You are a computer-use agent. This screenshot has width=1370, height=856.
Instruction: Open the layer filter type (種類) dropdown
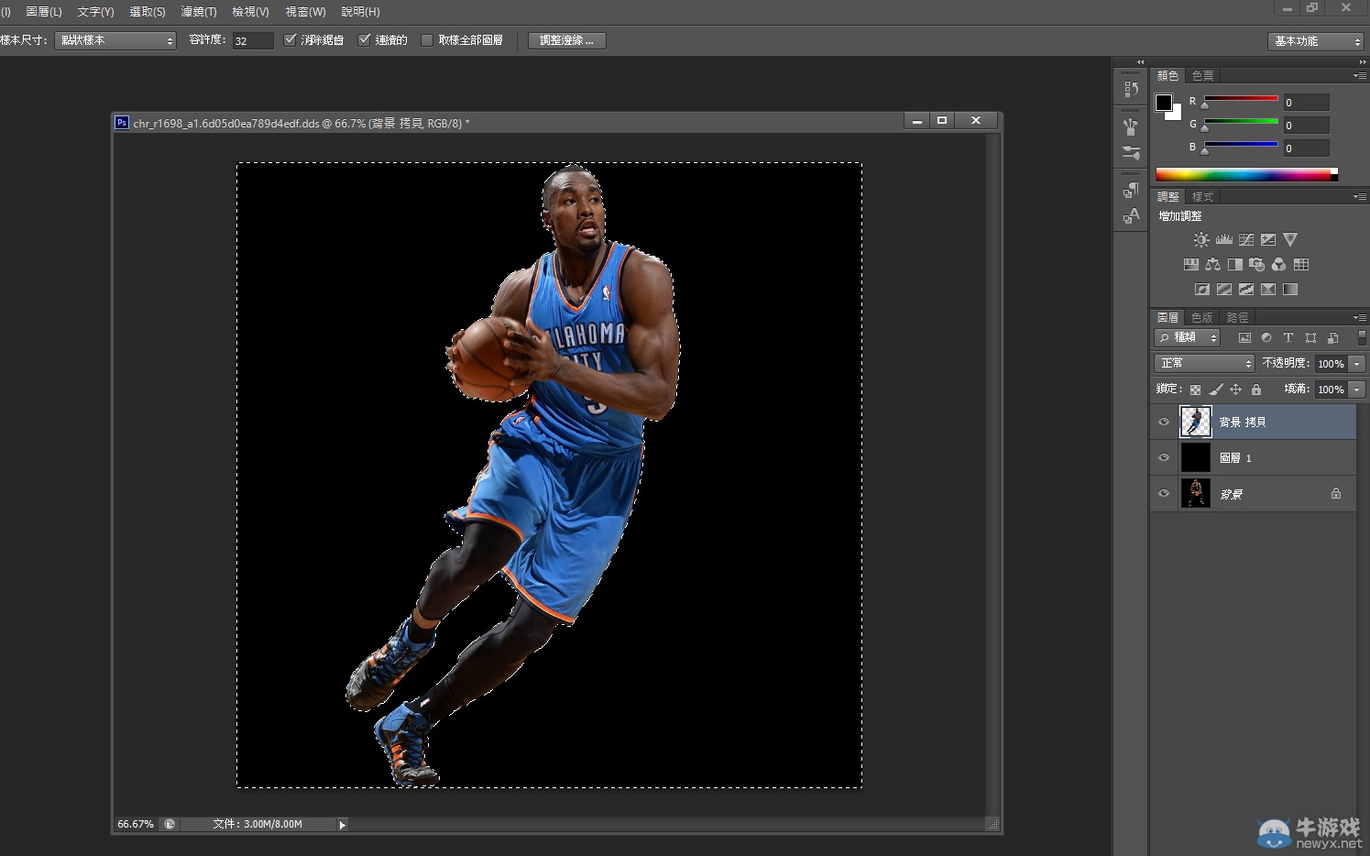click(x=1188, y=337)
